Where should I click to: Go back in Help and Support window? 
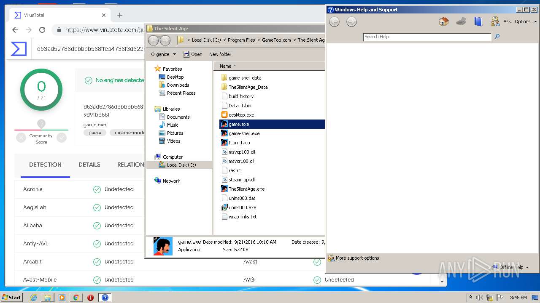point(334,22)
